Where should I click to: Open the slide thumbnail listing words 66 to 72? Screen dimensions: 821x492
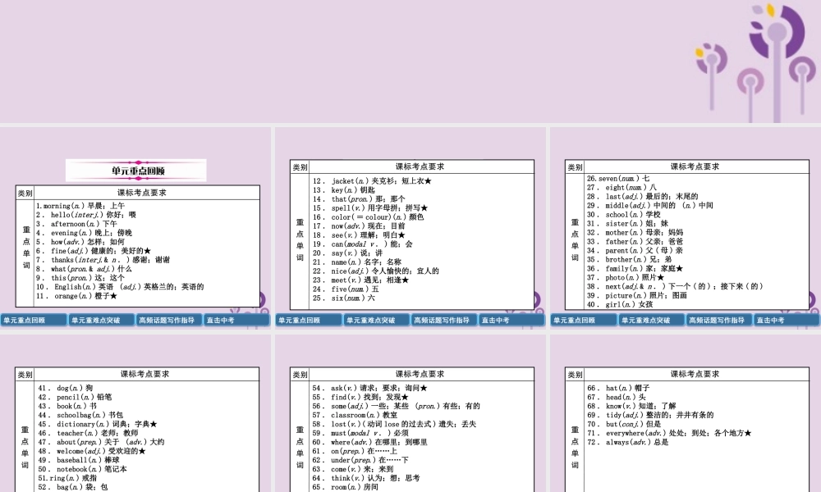(x=686, y=413)
